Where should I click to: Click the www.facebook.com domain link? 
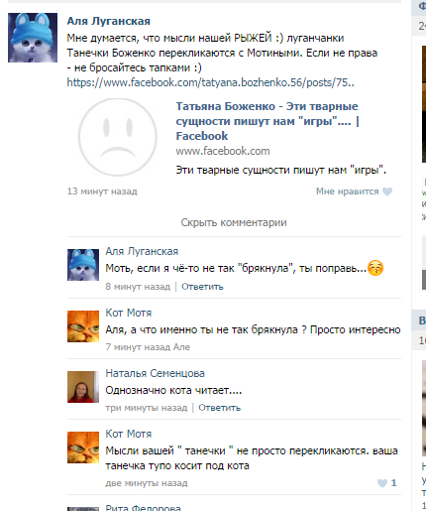223,151
